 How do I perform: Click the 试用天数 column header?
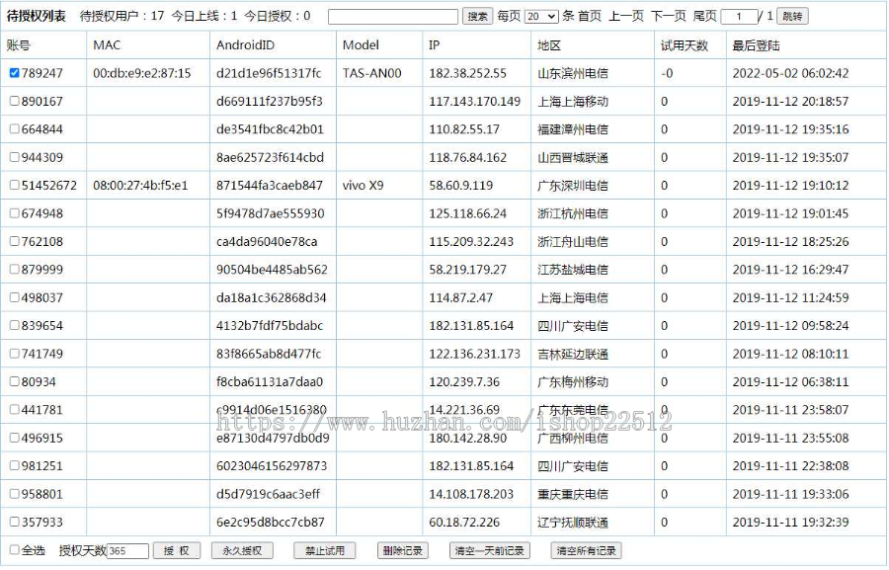[x=685, y=45]
